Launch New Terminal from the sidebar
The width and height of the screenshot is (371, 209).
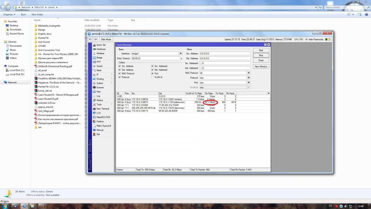coord(103,109)
